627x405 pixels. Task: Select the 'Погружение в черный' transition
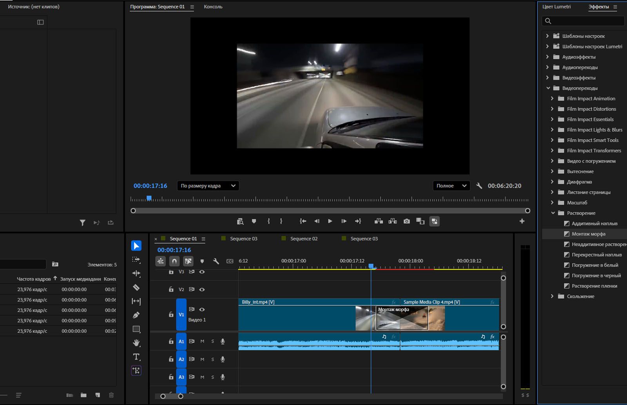pos(596,276)
